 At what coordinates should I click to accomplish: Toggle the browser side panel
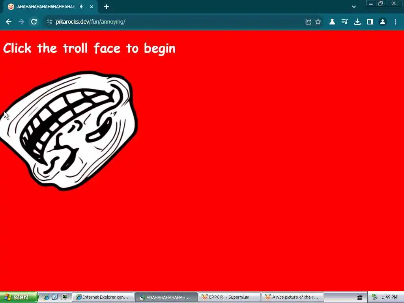pos(370,22)
